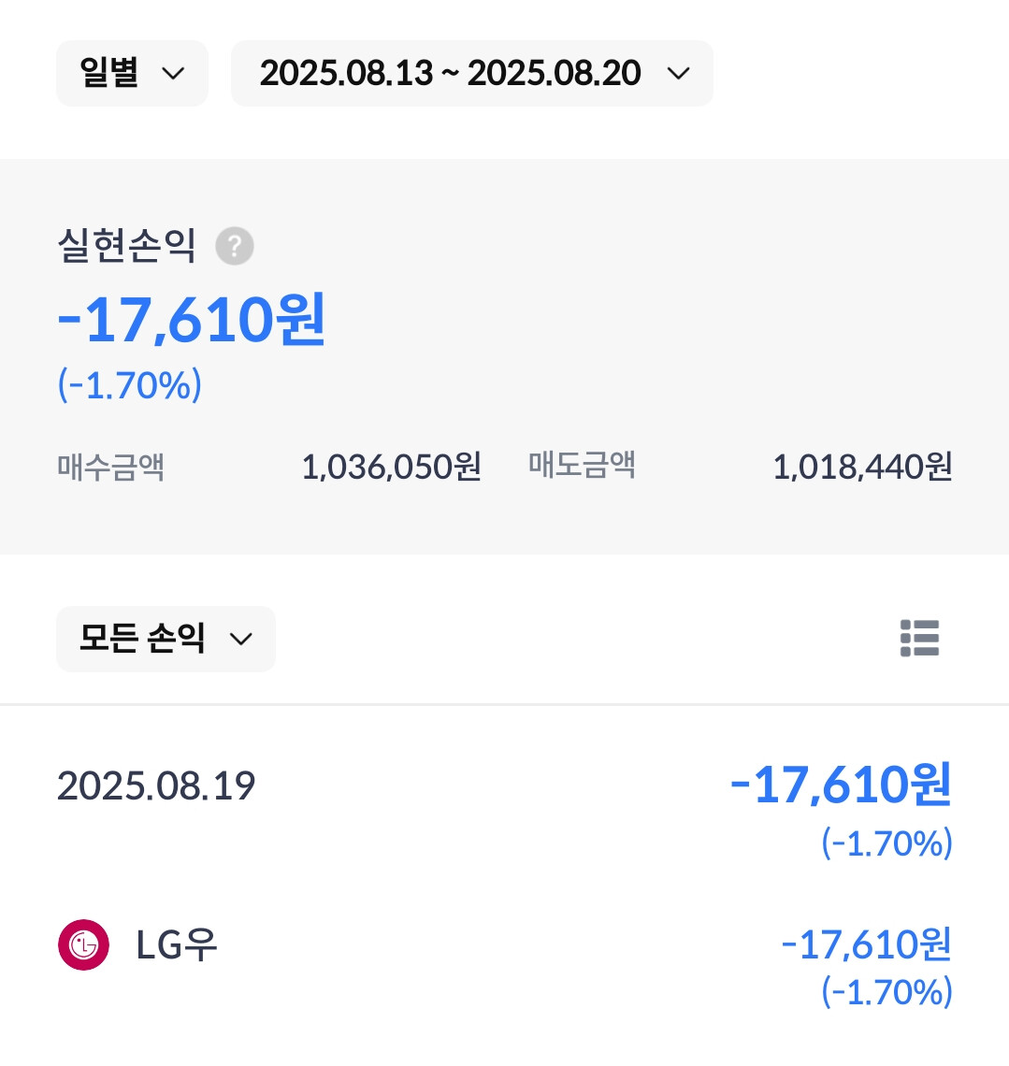Viewport: 1009px width, 1066px height.
Task: Tap the 1,036,050원 purchase amount
Action: pyautogui.click(x=391, y=466)
